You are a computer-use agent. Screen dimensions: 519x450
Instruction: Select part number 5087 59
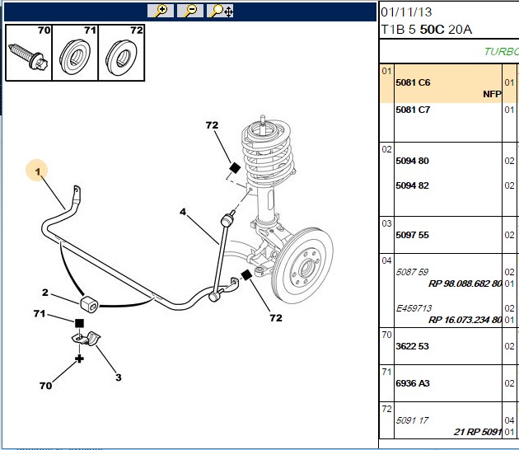[412, 272]
